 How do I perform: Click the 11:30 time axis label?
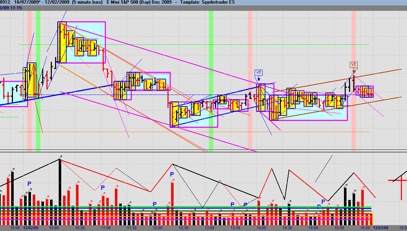(131, 228)
